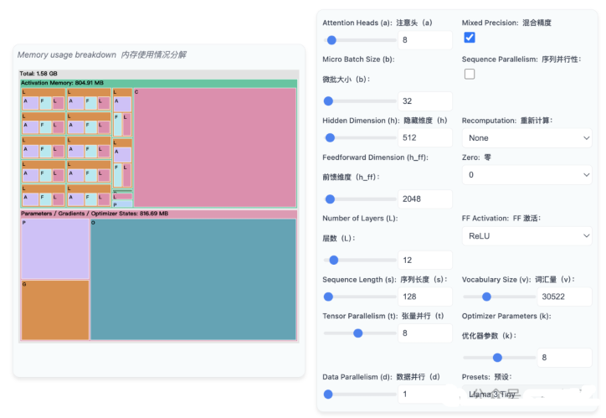
Task: Click the Data Parallelism slider
Action: pyautogui.click(x=360, y=394)
